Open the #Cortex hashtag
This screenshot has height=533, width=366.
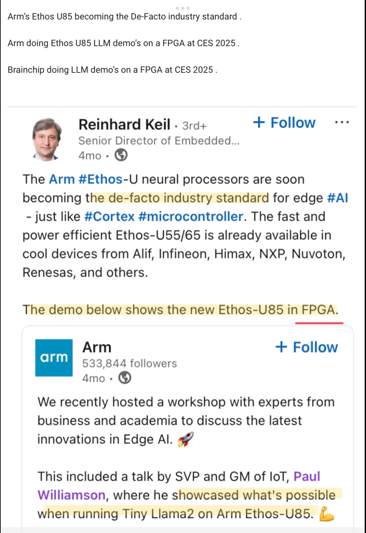tap(109, 217)
